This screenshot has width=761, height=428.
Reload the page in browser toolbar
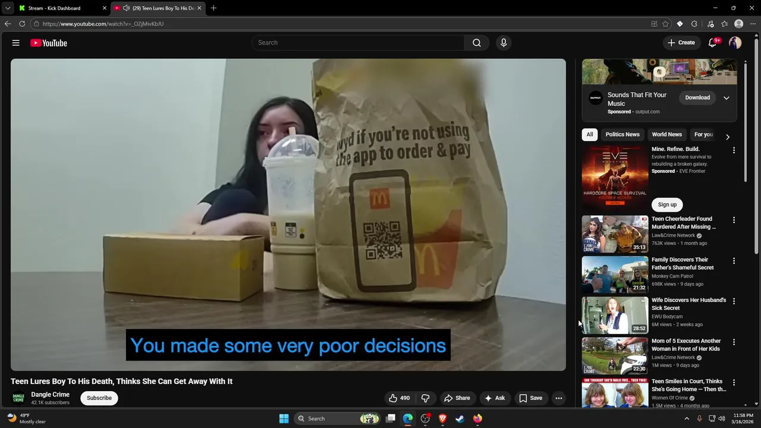point(22,24)
